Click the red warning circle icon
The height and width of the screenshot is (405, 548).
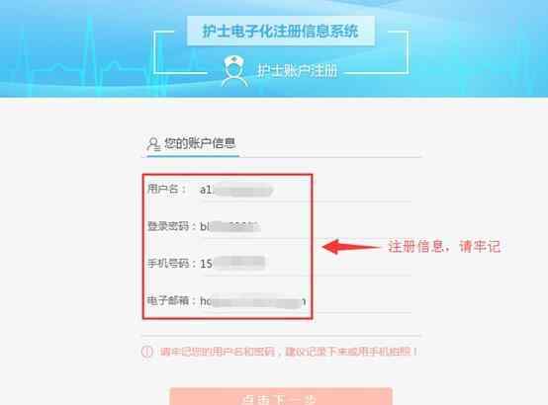tap(147, 352)
